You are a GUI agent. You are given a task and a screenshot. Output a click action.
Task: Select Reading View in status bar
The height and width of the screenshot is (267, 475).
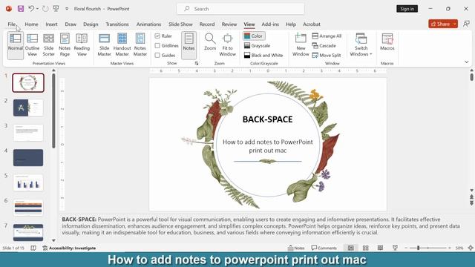[380, 248]
